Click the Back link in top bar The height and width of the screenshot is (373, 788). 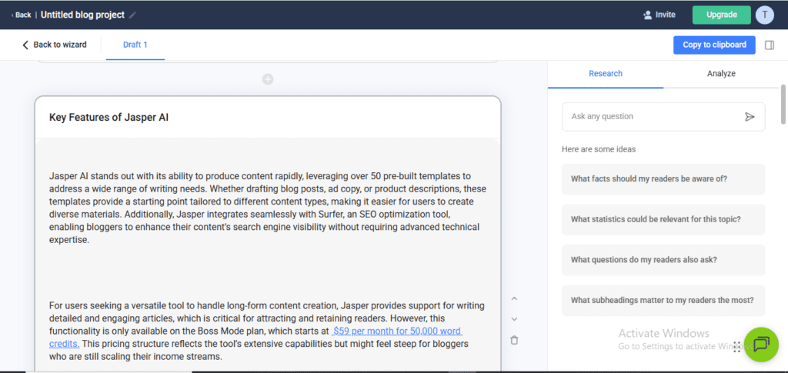tap(21, 15)
